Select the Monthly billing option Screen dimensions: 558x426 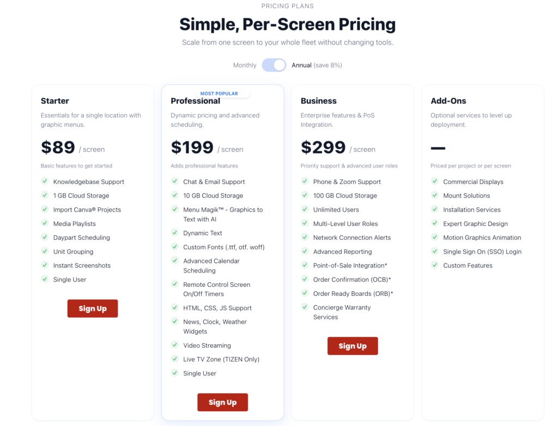[x=245, y=65]
